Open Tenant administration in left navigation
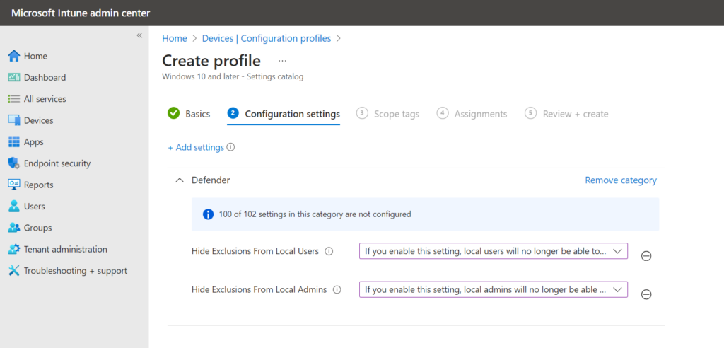The width and height of the screenshot is (724, 348). 66,249
